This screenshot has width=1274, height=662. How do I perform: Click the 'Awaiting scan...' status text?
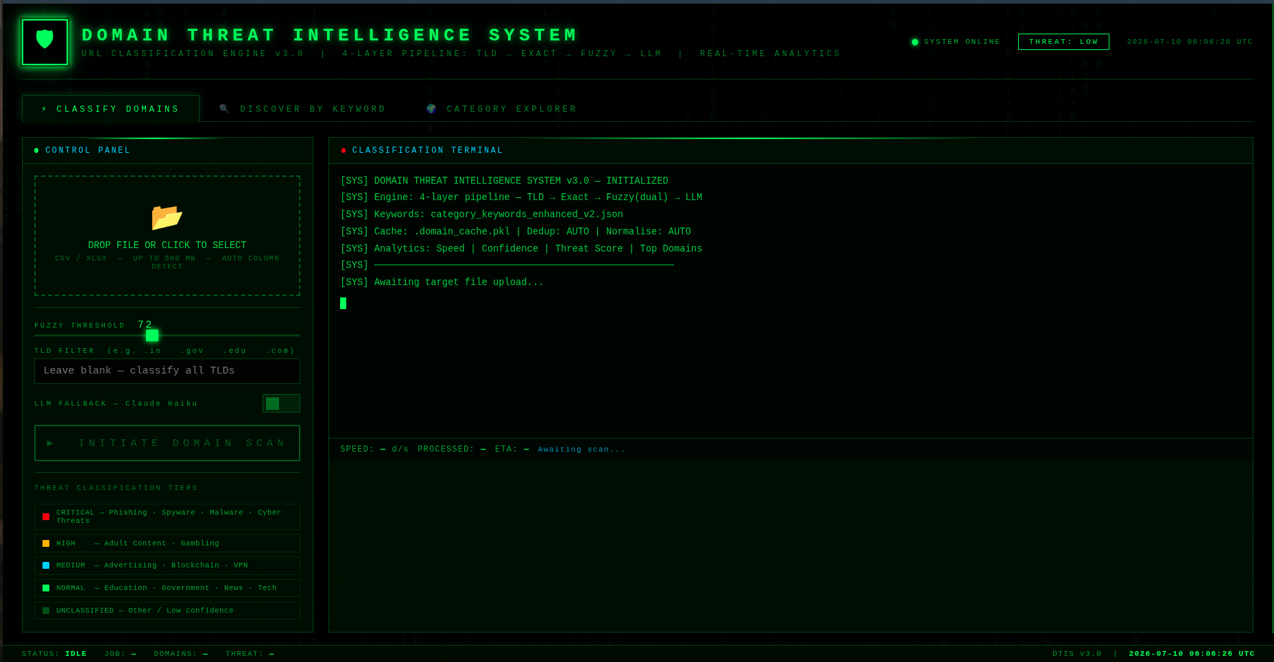pos(581,450)
